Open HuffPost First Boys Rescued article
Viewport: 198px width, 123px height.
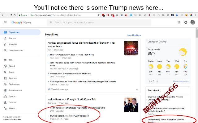83,81
